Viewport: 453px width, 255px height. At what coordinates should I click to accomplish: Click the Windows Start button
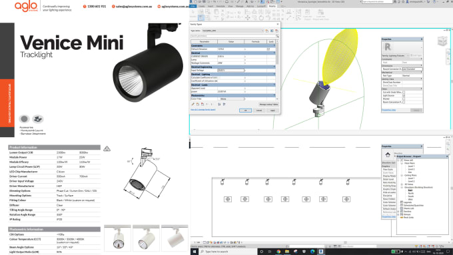point(195,252)
